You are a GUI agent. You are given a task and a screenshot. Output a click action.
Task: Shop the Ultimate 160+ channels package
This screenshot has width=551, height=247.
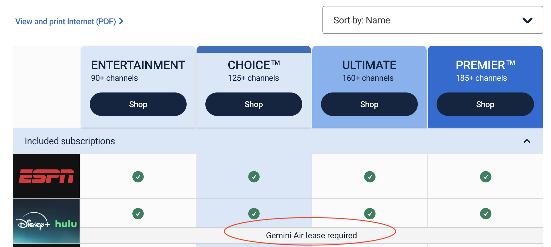pos(369,104)
